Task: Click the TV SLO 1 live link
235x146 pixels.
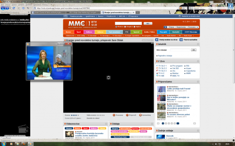Action: 163,66
